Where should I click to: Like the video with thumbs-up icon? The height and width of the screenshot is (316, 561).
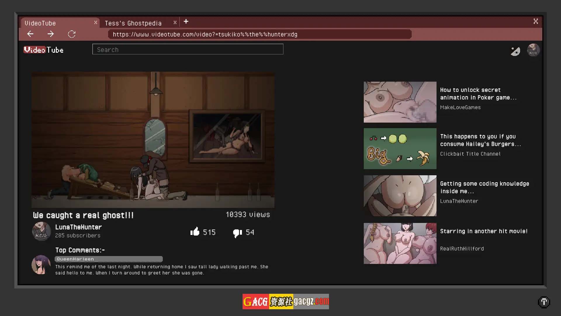[195, 232]
